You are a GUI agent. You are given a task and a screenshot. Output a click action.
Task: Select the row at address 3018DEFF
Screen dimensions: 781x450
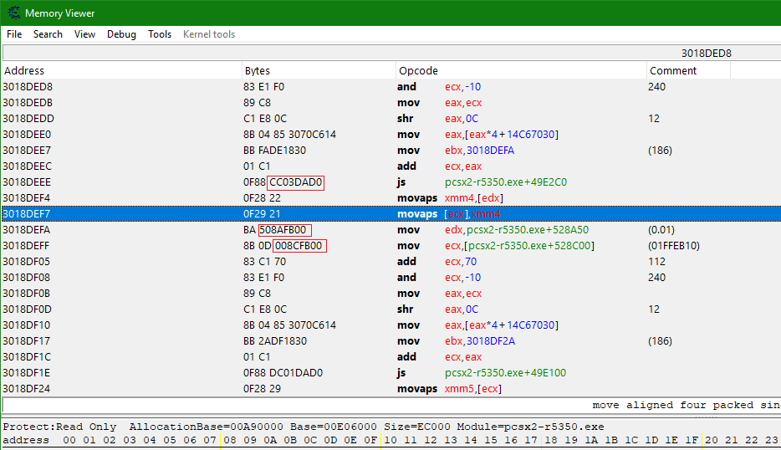pyautogui.click(x=391, y=246)
